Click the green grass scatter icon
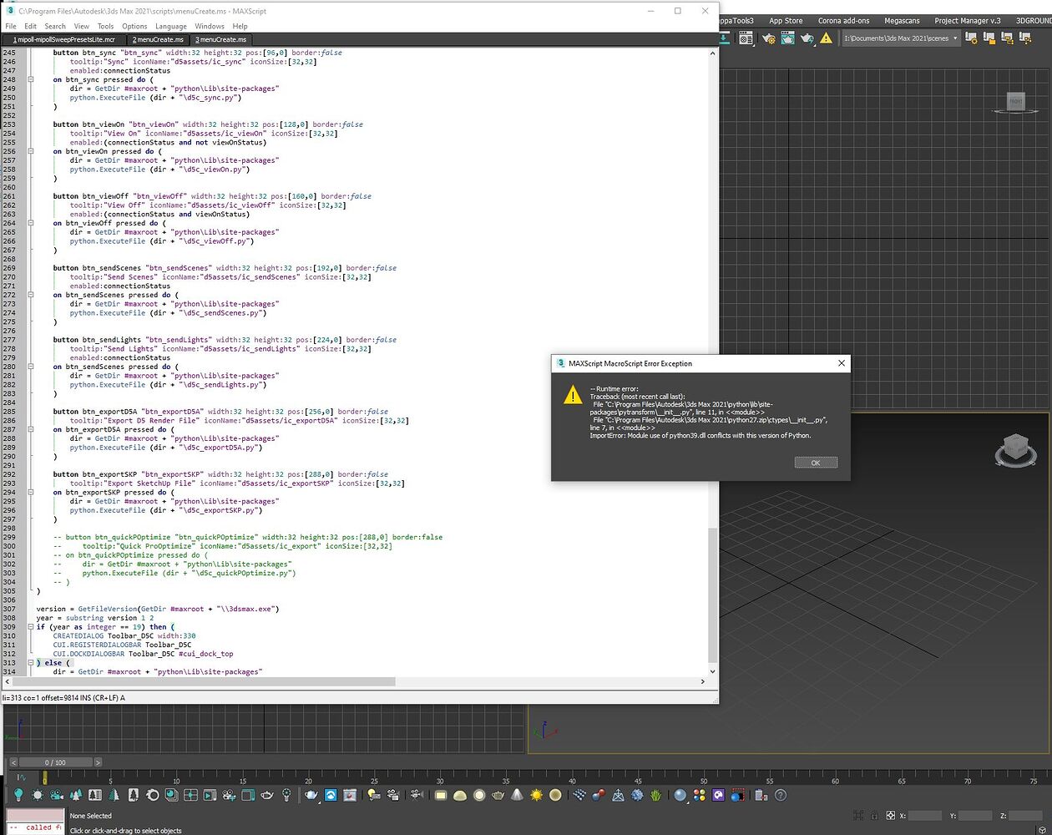Viewport: 1052px width, 835px height. (x=656, y=795)
